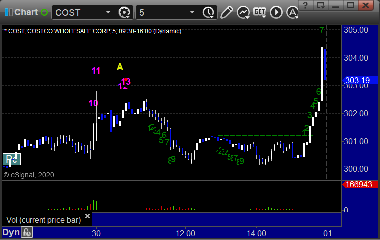Click the Vol (current price bar) label

43,220
